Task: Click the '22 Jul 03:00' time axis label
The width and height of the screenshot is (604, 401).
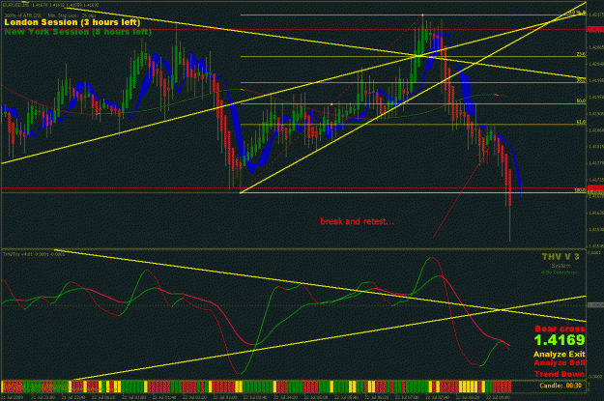Action: coord(224,397)
